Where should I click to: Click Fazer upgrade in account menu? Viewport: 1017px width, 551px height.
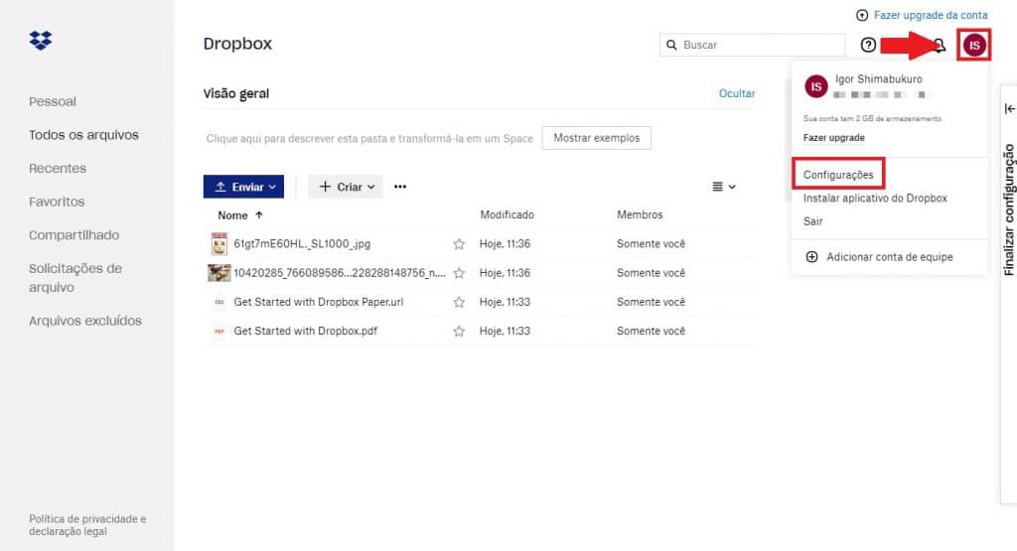(833, 137)
